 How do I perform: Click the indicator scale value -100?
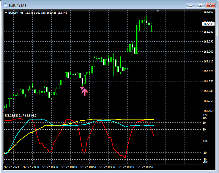206,162
